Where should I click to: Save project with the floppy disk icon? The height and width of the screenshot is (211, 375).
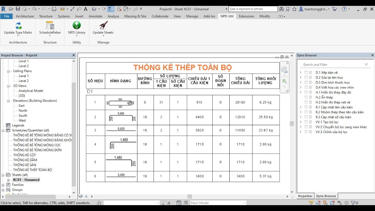[18, 9]
